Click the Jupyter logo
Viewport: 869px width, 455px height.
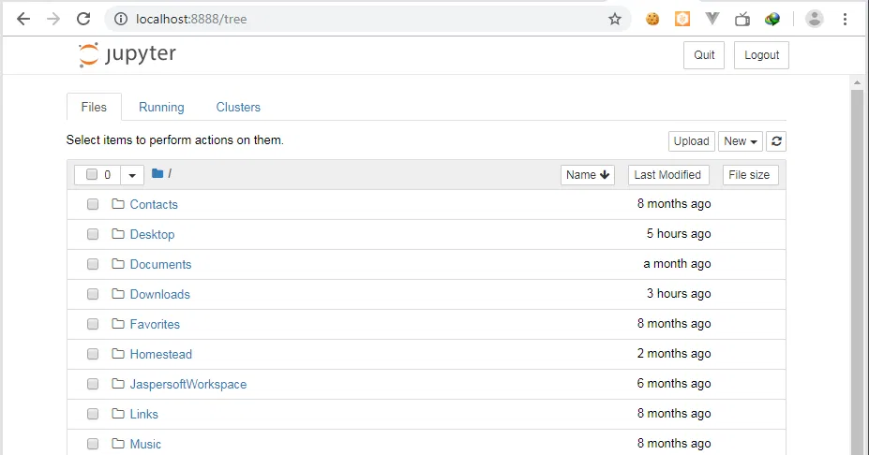pyautogui.click(x=127, y=54)
